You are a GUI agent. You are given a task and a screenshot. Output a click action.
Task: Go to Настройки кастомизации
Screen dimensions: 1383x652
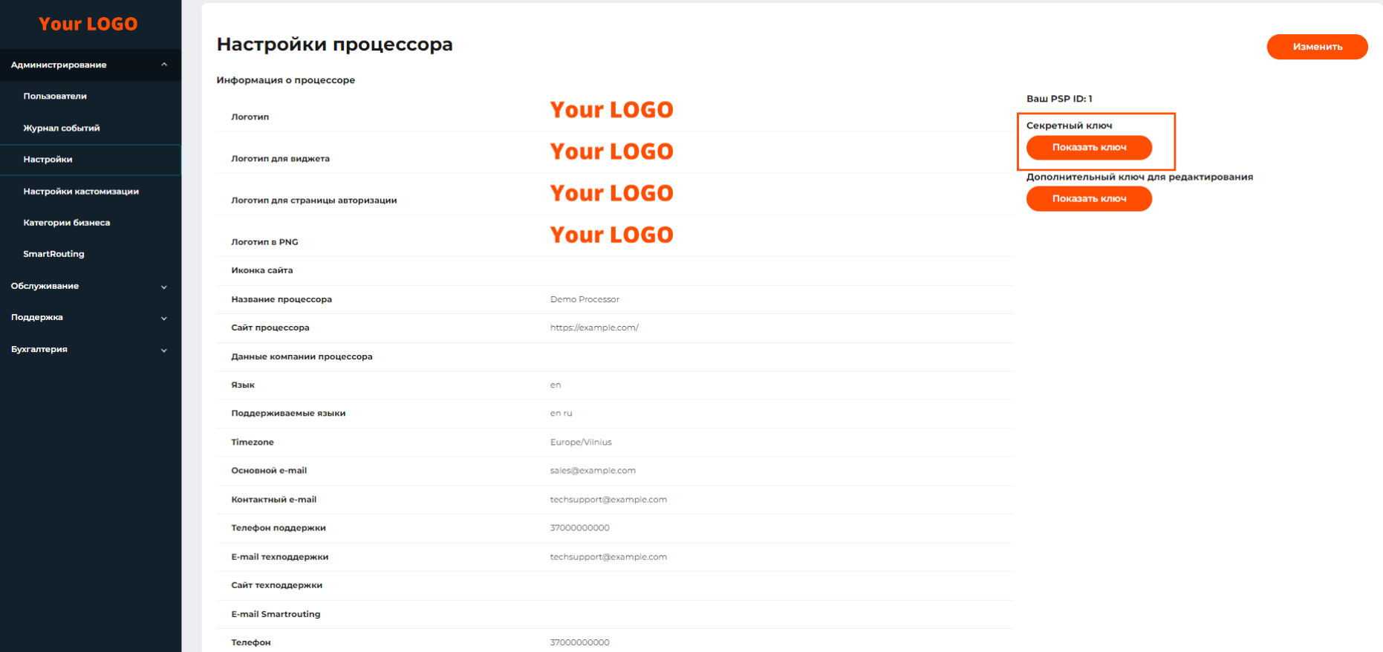click(81, 192)
